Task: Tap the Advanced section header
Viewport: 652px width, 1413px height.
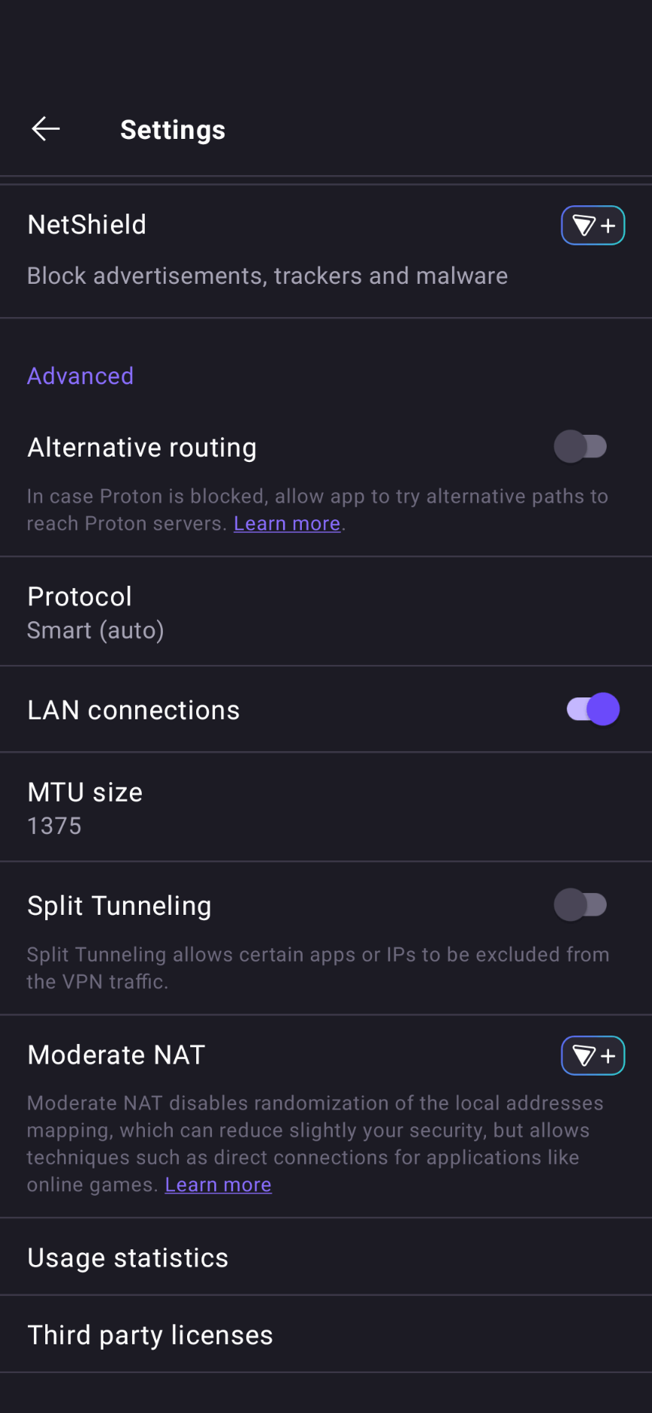Action: pyautogui.click(x=81, y=376)
